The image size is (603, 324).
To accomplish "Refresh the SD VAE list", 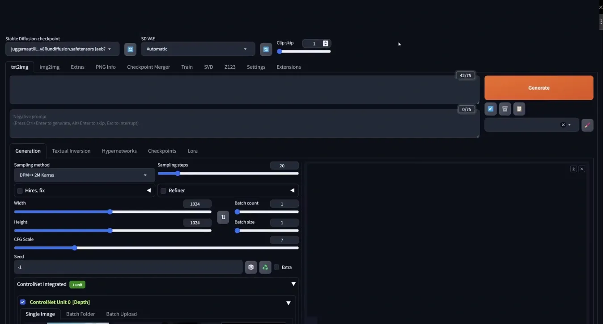I will (266, 49).
